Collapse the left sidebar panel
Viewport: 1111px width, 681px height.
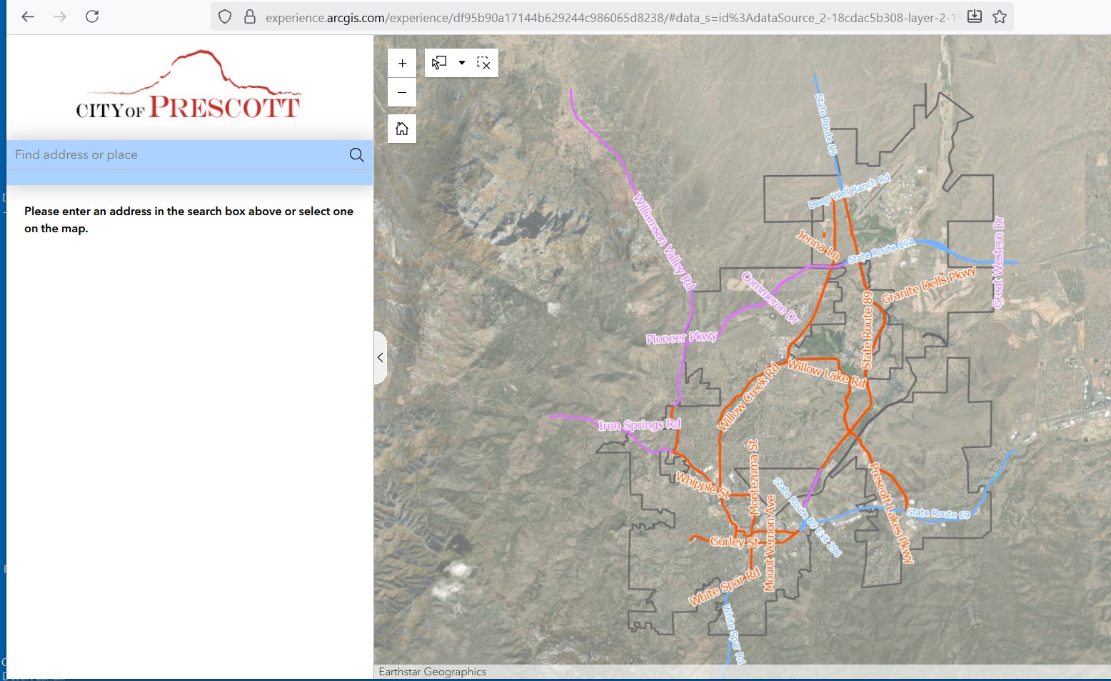[380, 357]
